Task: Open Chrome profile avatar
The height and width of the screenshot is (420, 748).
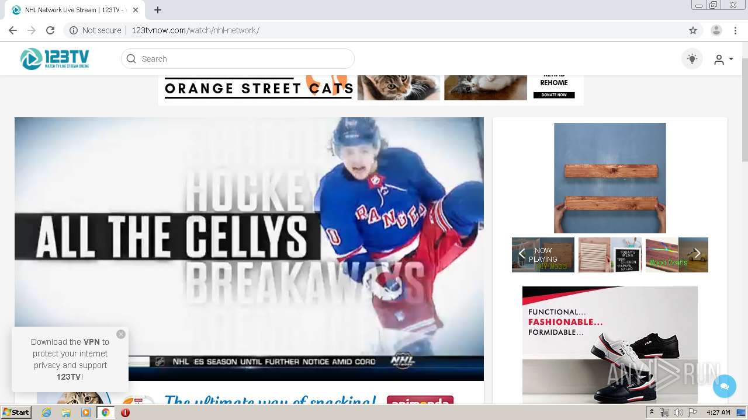Action: [716, 30]
